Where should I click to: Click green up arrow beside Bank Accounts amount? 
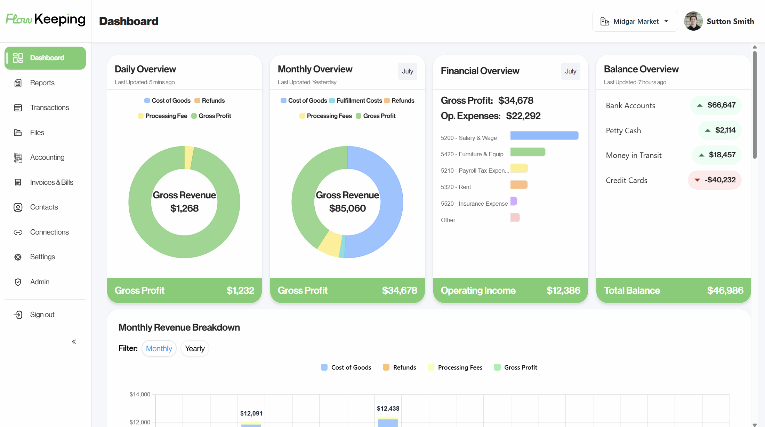(700, 105)
